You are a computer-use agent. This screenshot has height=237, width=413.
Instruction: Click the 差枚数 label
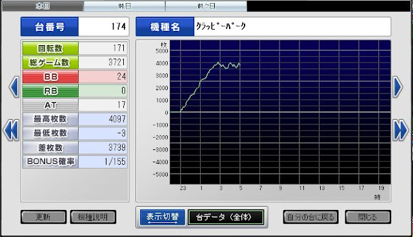pos(50,147)
